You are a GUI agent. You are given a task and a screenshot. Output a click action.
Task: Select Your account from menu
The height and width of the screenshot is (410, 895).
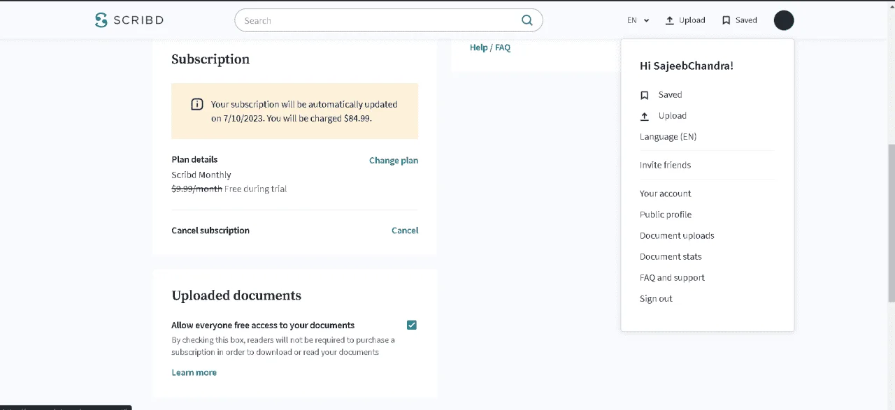(665, 193)
